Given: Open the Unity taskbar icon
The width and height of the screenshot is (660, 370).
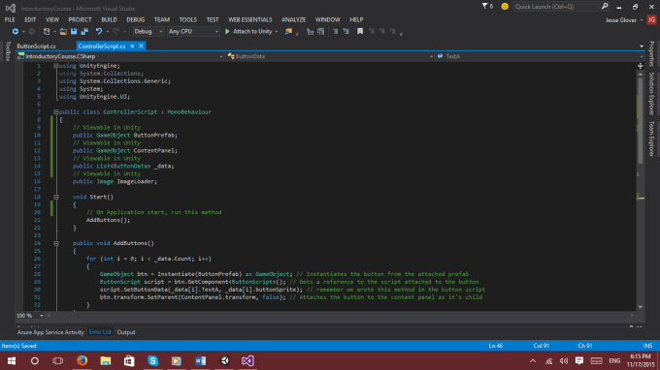Looking at the screenshot, I should click(x=224, y=360).
